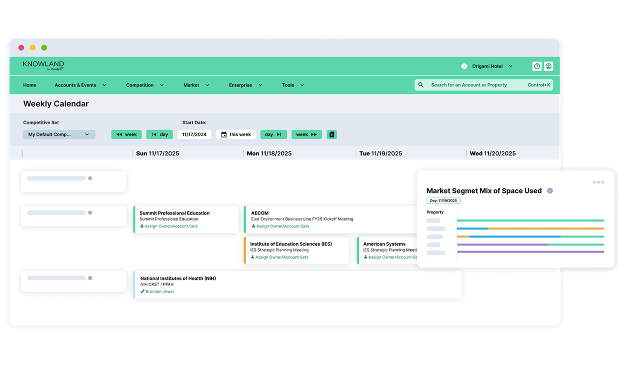Open the Summit Professional Education event title
Image resolution: width=624 pixels, height=365 pixels.
(x=174, y=213)
